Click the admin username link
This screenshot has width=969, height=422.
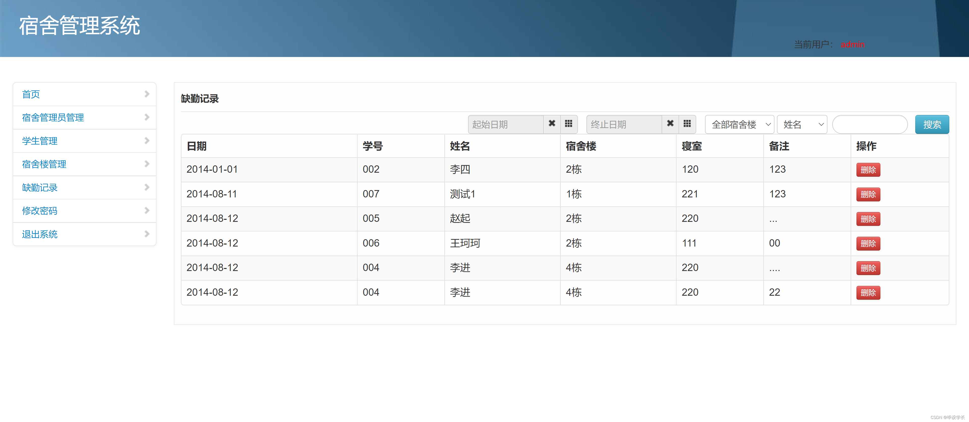852,44
